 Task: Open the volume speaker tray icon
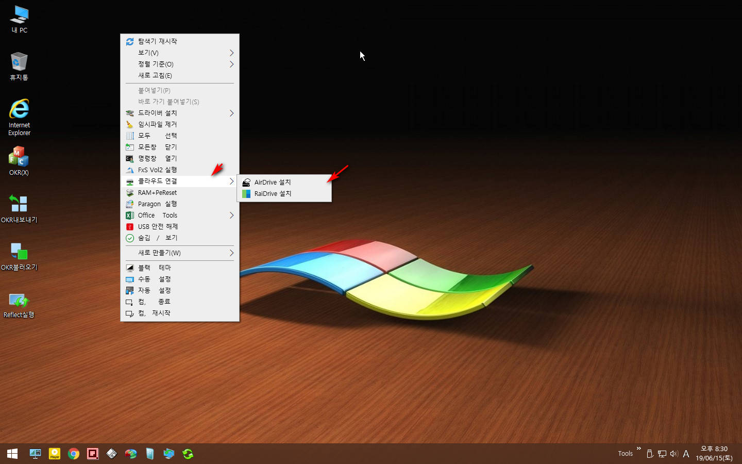pyautogui.click(x=674, y=454)
